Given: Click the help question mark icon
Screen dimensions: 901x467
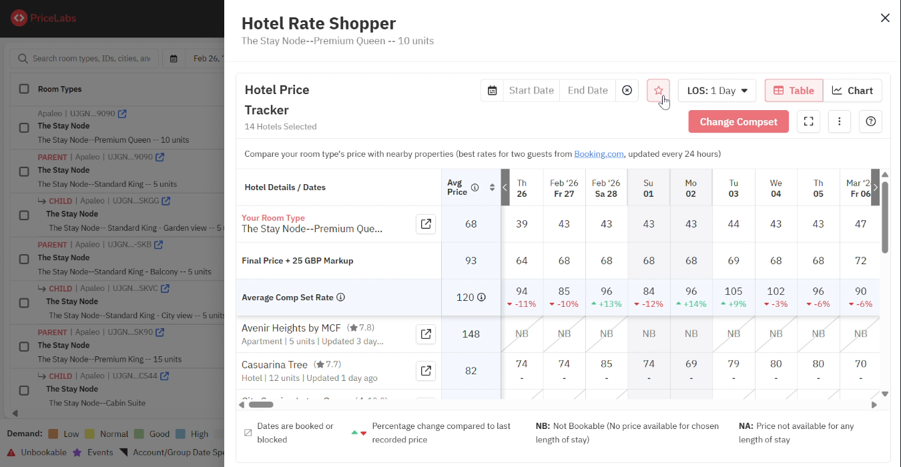Looking at the screenshot, I should point(870,121).
